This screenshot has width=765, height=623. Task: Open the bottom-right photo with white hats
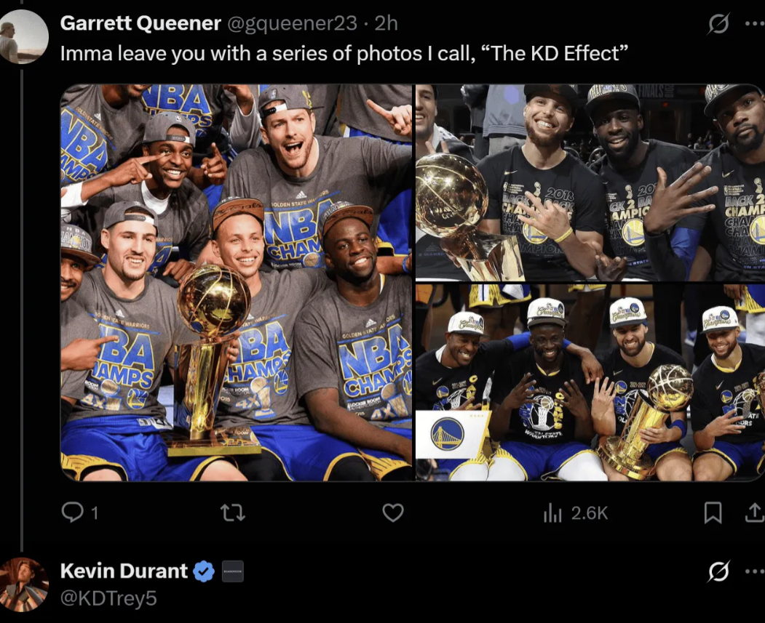tap(590, 382)
